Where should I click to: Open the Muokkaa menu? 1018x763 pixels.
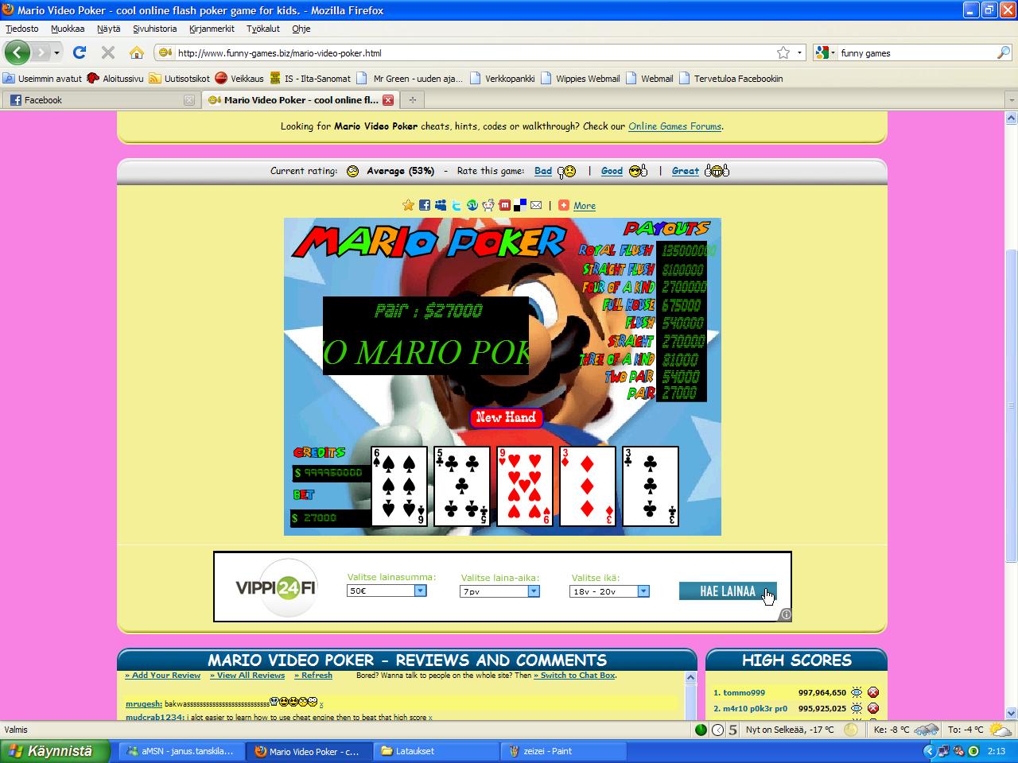68,29
